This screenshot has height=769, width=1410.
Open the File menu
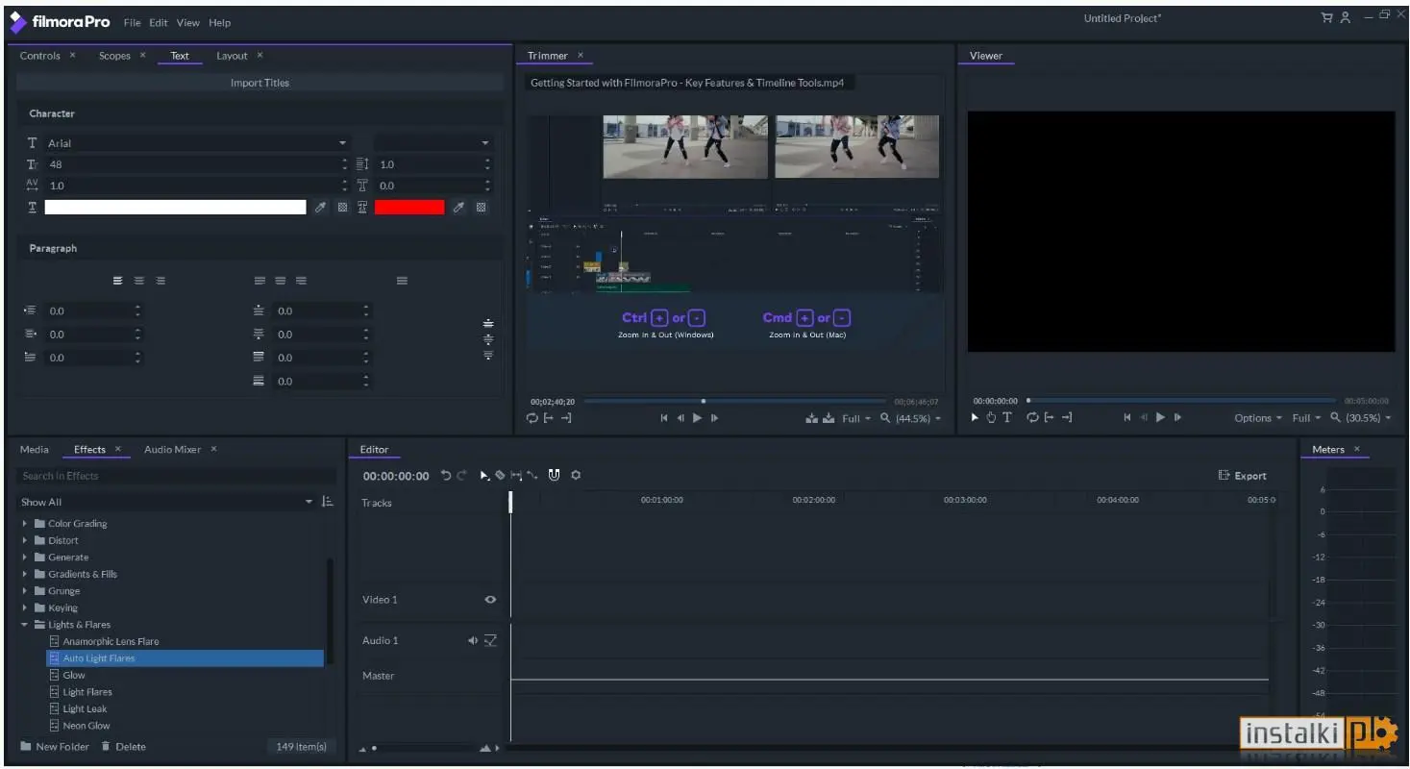tap(132, 22)
